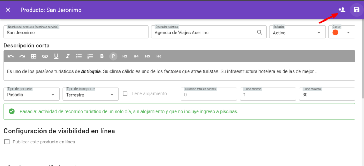Click the add user icon in header

342,10
